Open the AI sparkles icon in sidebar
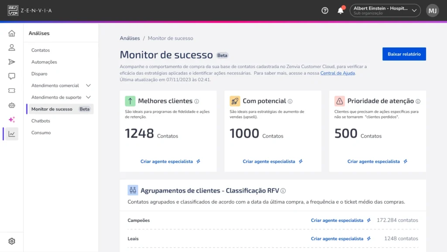 pos(12,119)
